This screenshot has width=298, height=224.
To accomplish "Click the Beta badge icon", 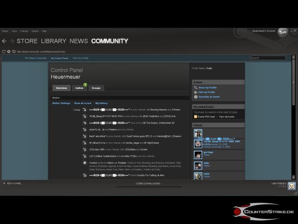I will point(283,32).
